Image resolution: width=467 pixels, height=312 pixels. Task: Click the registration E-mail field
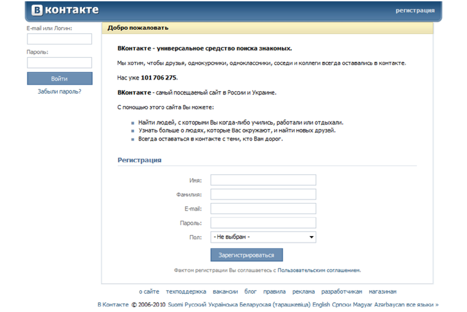[263, 209]
